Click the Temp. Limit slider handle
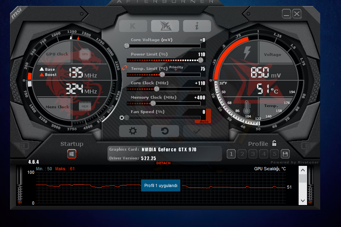The width and height of the screenshot is (341, 227). tap(162, 75)
